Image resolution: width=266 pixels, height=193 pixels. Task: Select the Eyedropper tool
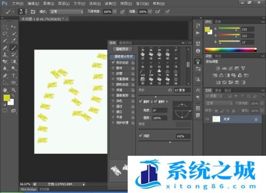coord(13,40)
